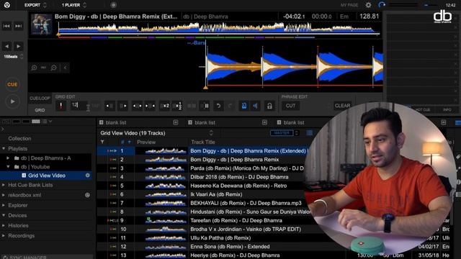Open the first blank list tab

tap(116, 122)
